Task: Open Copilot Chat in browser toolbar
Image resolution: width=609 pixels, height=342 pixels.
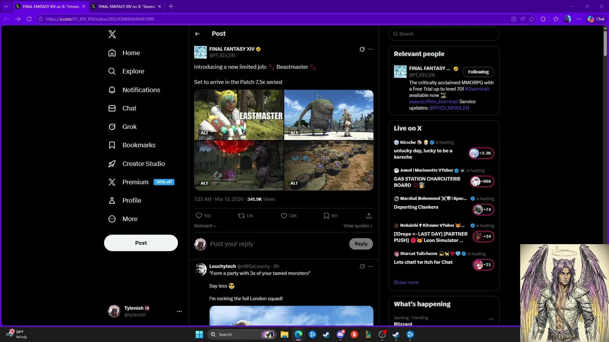Action: tap(596, 19)
